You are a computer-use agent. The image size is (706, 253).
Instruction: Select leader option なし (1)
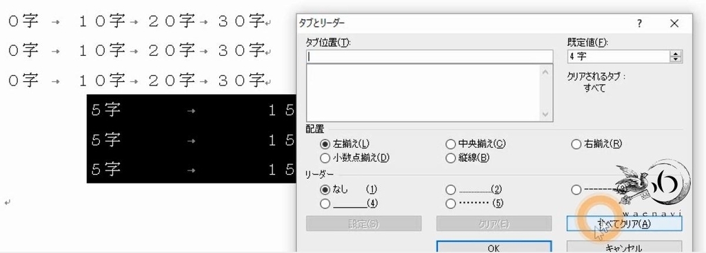[x=325, y=189]
